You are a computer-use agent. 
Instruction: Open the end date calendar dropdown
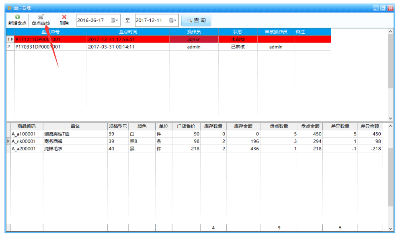click(173, 20)
